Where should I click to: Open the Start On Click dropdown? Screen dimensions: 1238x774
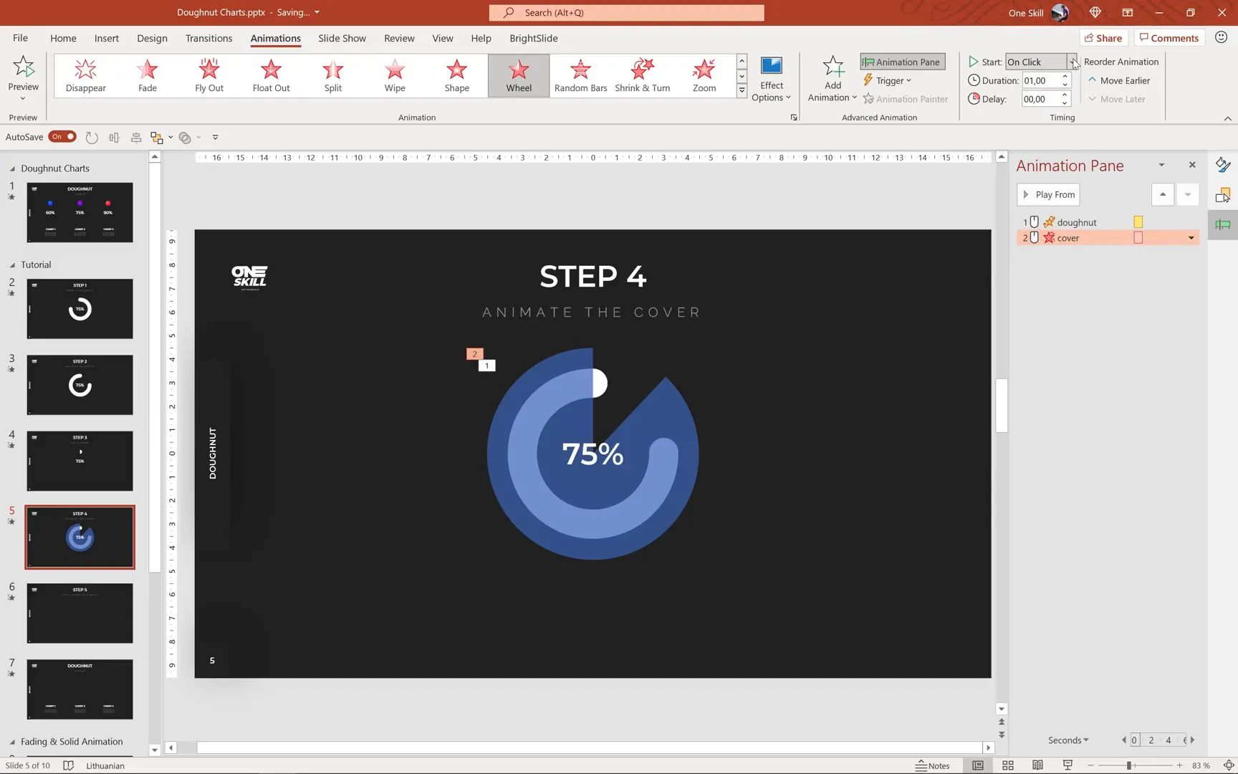[x=1073, y=62]
